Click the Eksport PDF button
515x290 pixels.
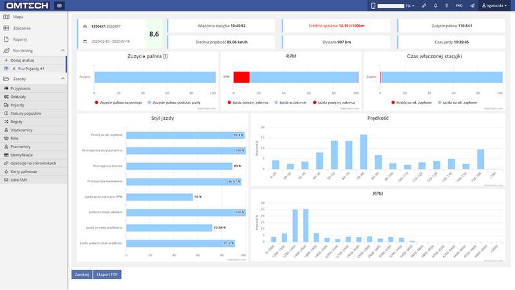coord(108,274)
